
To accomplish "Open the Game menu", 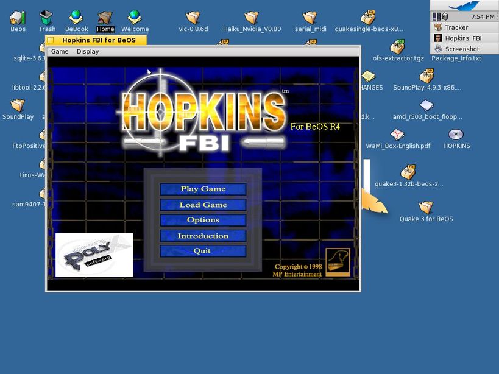I will [60, 52].
